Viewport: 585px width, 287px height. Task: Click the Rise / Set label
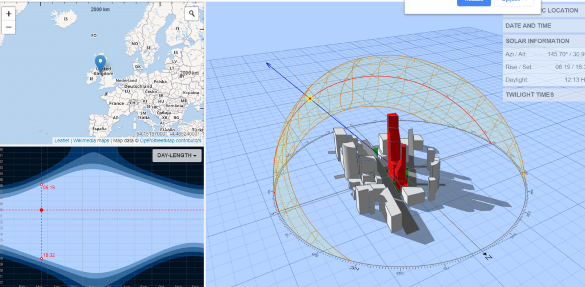(519, 67)
